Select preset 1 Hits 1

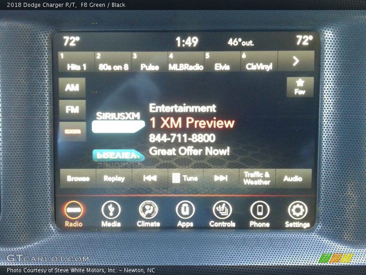[76, 61]
